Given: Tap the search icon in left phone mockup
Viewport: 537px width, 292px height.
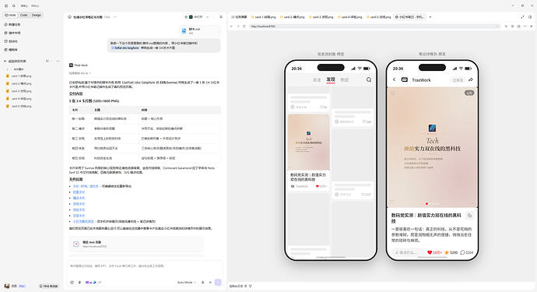Looking at the screenshot, I should click(x=369, y=79).
